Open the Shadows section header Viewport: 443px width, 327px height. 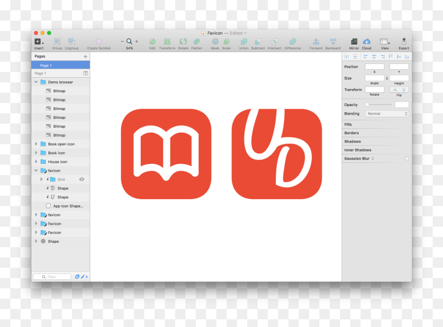(352, 141)
